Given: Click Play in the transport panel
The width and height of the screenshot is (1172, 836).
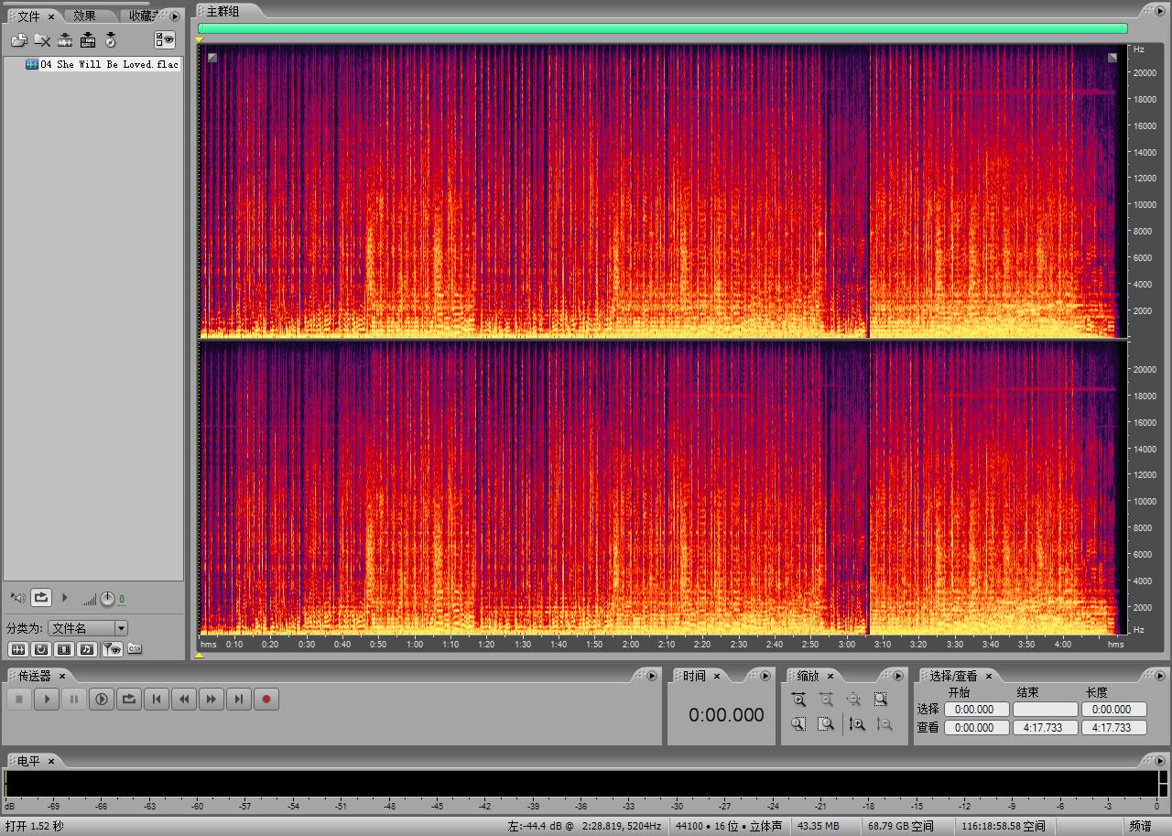Looking at the screenshot, I should tap(46, 700).
